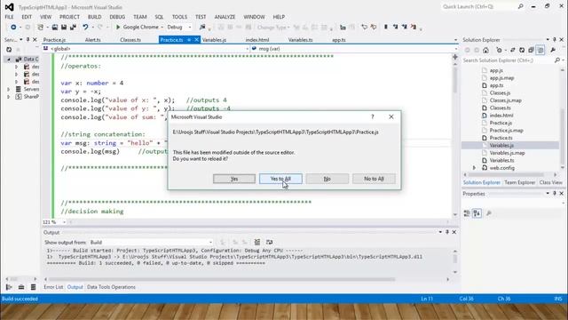Open the FILE menu
The width and height of the screenshot is (568, 320).
point(9,17)
